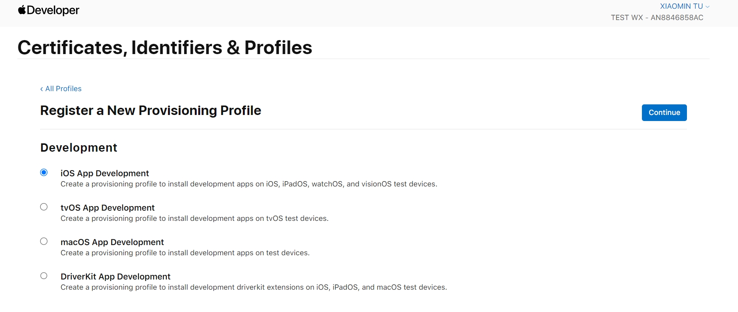This screenshot has height=312, width=738.
Task: Click the chevron next to XIAOMIN TU
Action: [x=707, y=7]
